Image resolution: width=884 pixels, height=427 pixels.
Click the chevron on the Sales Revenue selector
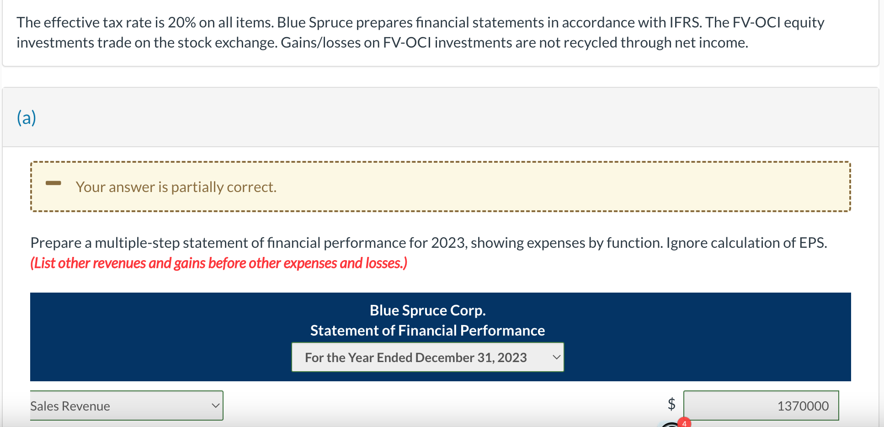click(x=216, y=405)
